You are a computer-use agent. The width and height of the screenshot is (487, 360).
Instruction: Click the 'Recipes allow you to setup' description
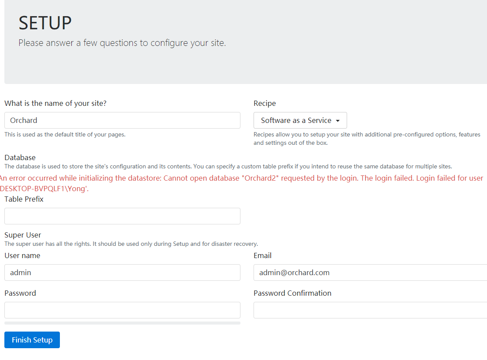[367, 139]
